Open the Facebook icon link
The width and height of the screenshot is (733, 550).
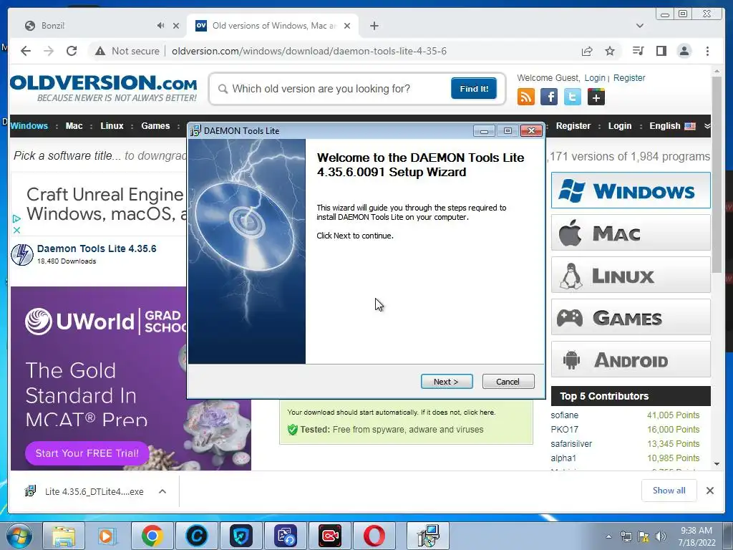point(549,97)
